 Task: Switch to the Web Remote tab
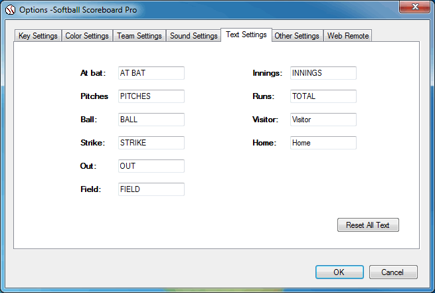point(348,36)
